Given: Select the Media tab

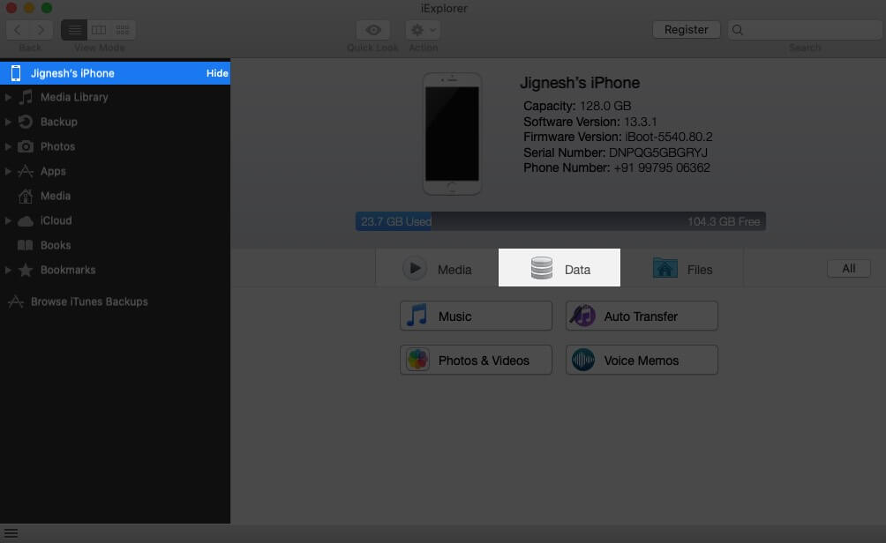Looking at the screenshot, I should (x=437, y=268).
